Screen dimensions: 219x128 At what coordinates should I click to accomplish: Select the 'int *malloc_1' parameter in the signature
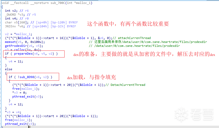pos(79,3)
